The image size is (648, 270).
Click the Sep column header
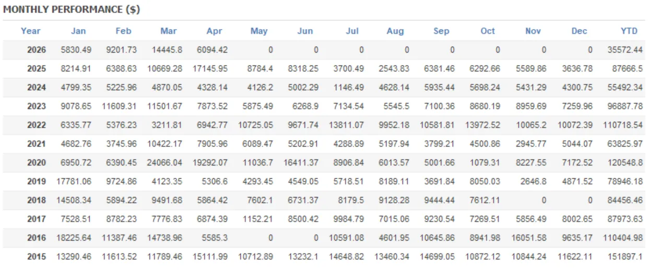(x=441, y=31)
